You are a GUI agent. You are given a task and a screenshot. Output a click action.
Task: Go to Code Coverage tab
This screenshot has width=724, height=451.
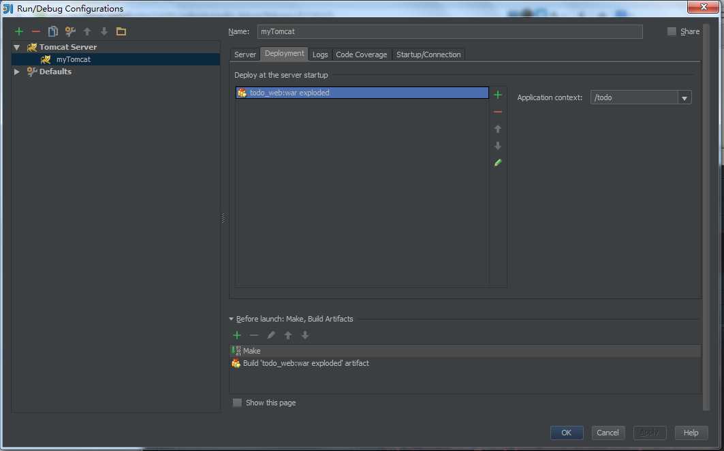(362, 55)
